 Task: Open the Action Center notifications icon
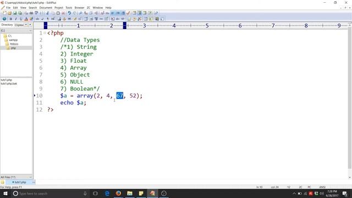tap(345, 193)
